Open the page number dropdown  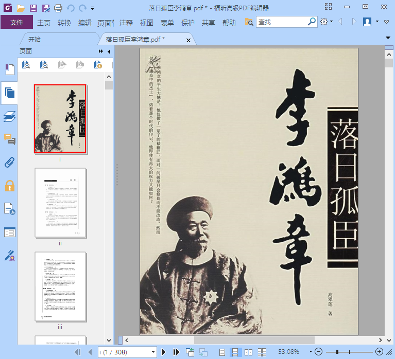click(153, 352)
